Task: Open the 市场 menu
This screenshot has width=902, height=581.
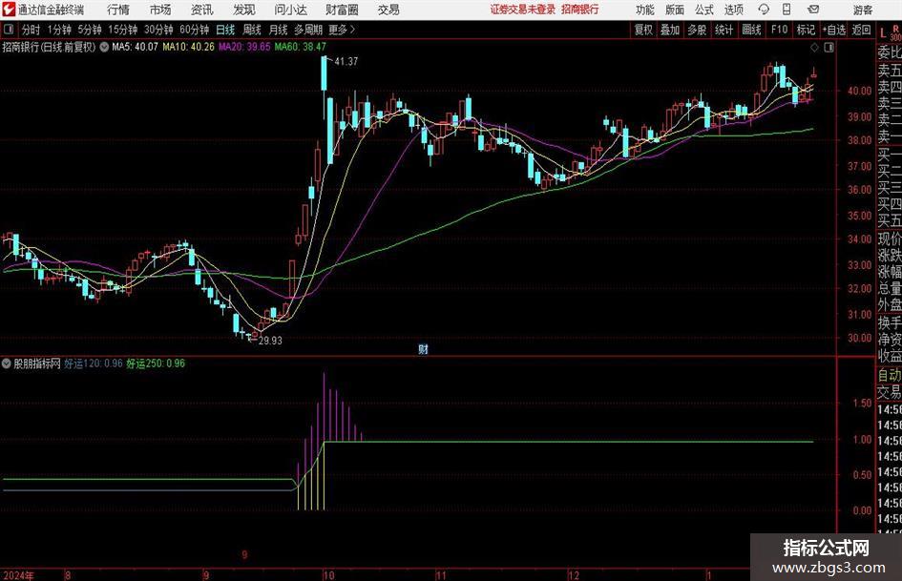Action: point(160,10)
